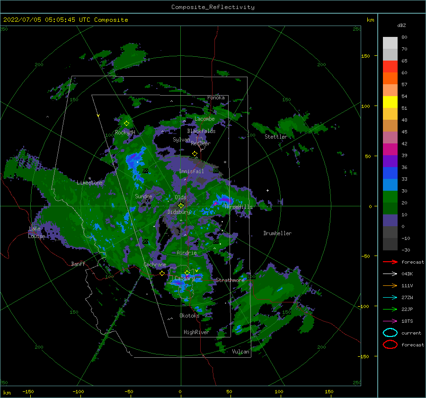Select the 65 dBZ red color swatch
This screenshot has width=426, height=398.
(x=390, y=66)
